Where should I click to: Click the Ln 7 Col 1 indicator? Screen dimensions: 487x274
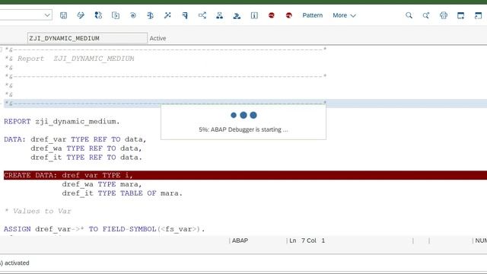coord(307,241)
